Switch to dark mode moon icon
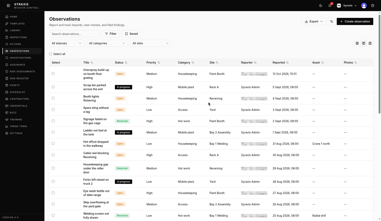The image size is (381, 221). pos(321,5)
